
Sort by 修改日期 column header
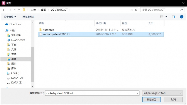[x=101, y=23]
